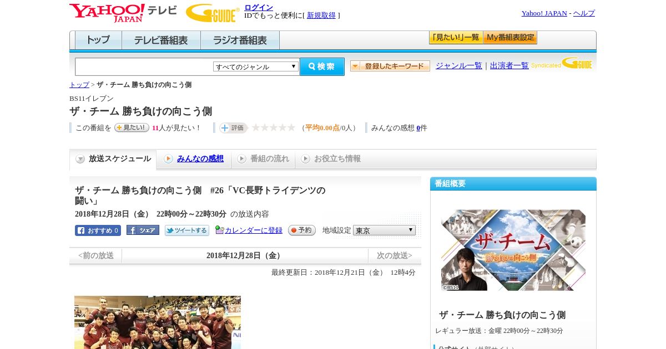Open the 新規取得 registration link
666x349 pixels.
321,16
